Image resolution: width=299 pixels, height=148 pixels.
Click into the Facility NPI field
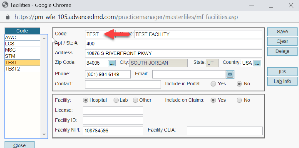[113, 131]
